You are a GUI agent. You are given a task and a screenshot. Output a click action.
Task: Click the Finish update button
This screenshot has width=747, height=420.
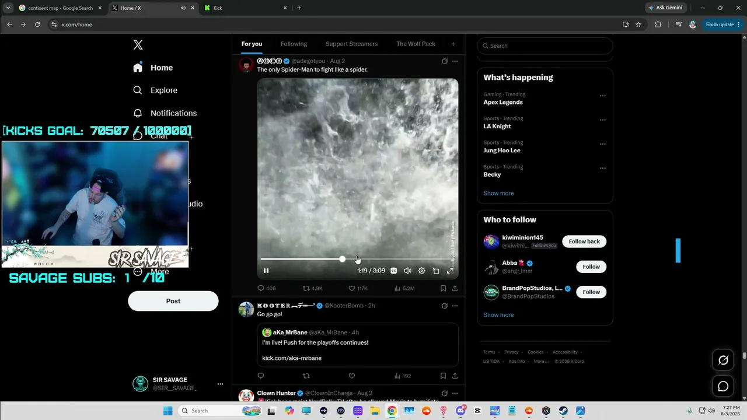723,24
